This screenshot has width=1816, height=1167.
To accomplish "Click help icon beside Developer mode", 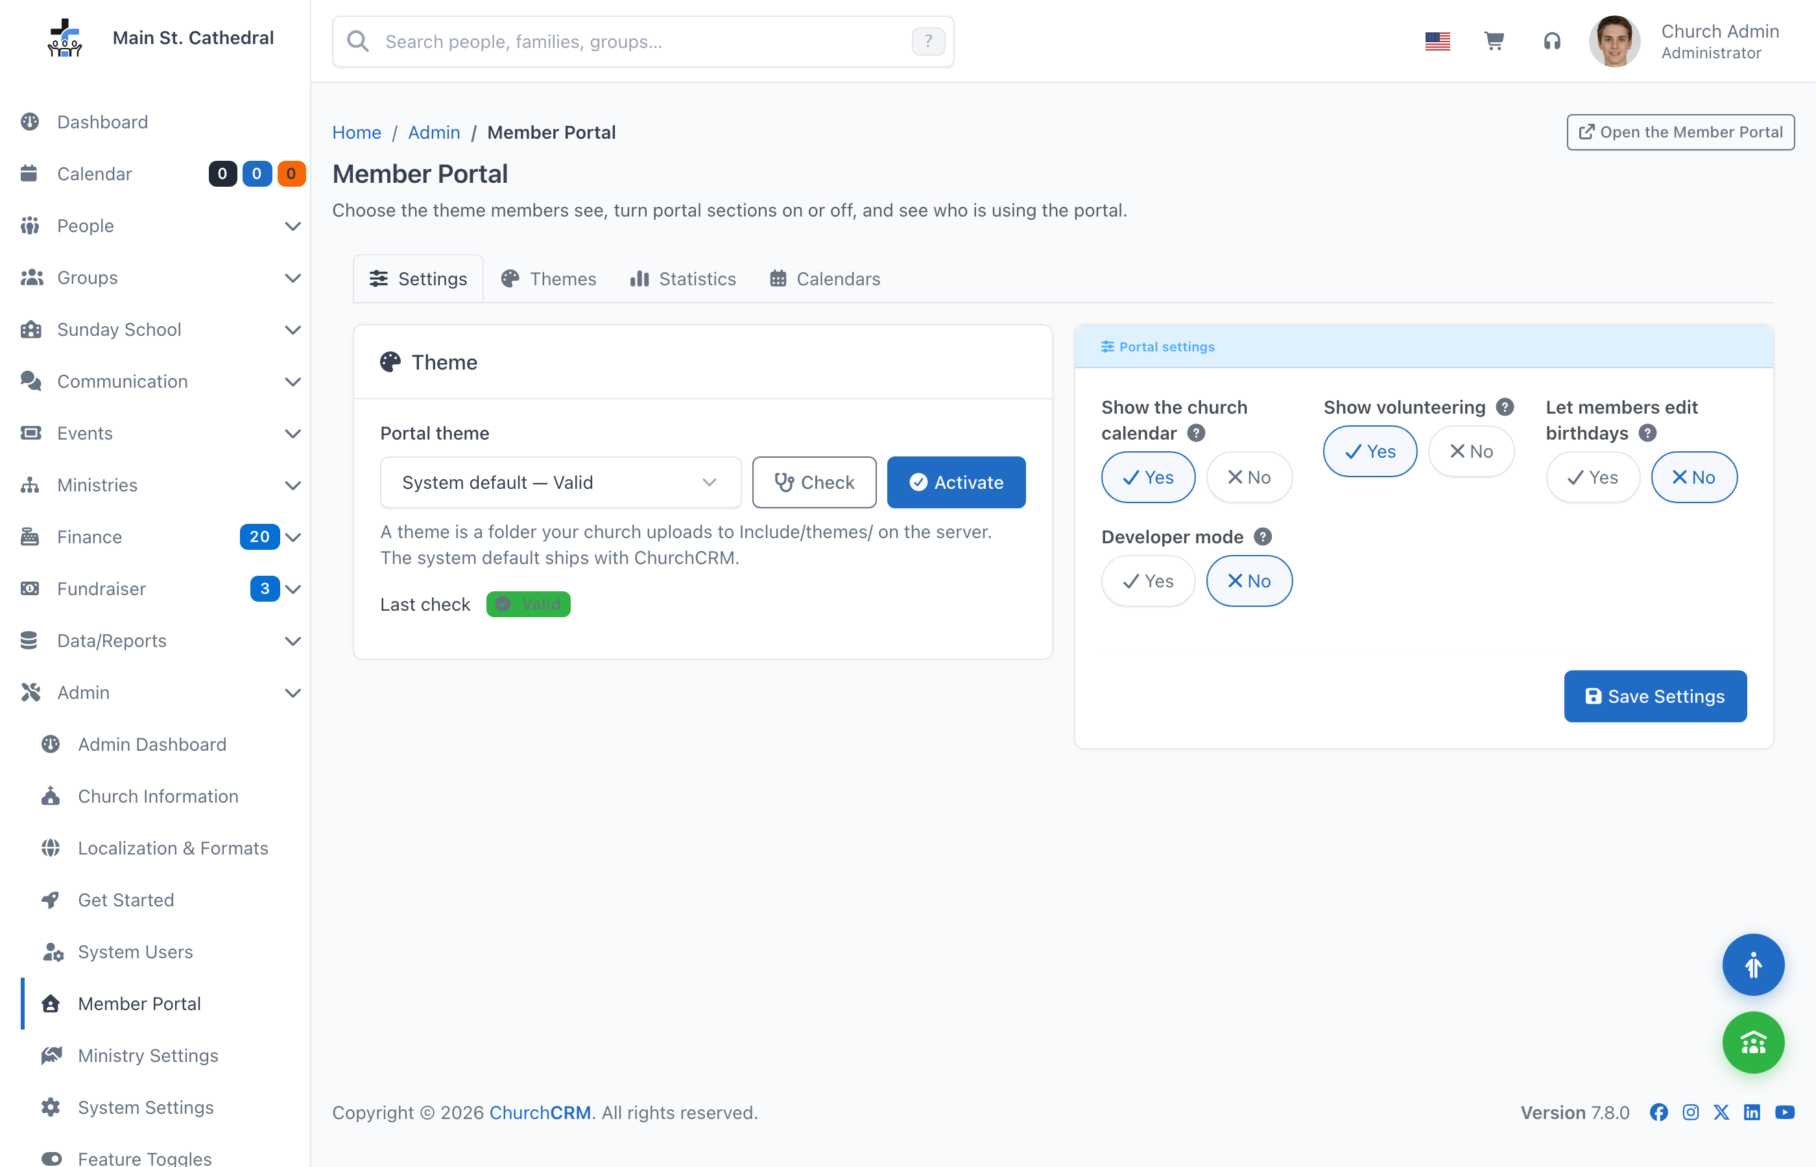I will pos(1263,537).
